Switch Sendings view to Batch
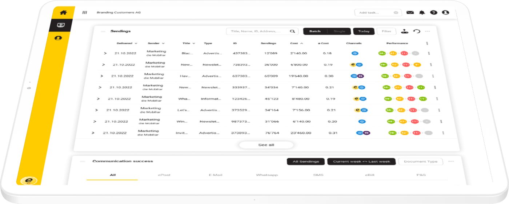Image resolution: width=509 pixels, height=204 pixels. (315, 31)
